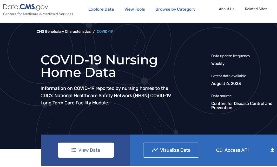Open the View Tools menu

coord(135,9)
